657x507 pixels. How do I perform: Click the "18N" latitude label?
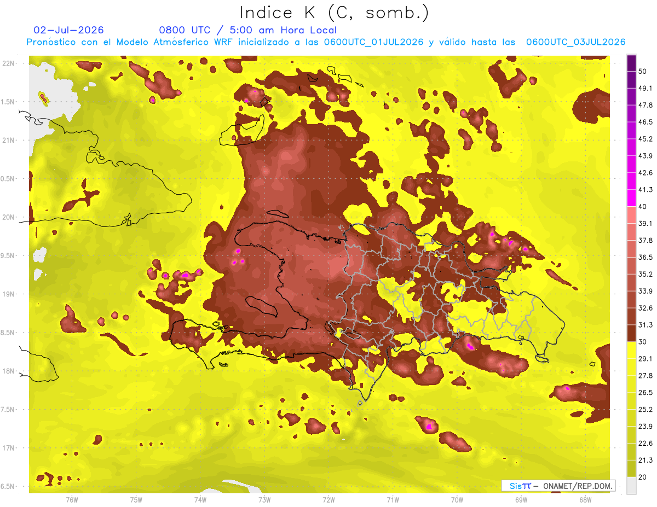coord(8,371)
